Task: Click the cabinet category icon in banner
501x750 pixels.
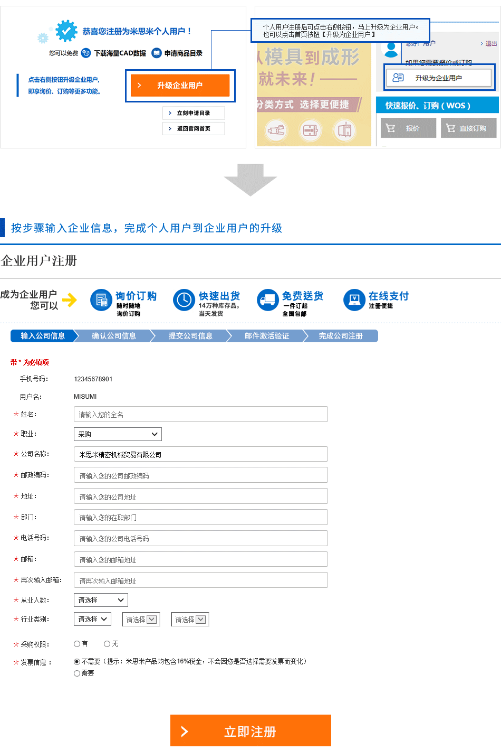Action: click(345, 130)
